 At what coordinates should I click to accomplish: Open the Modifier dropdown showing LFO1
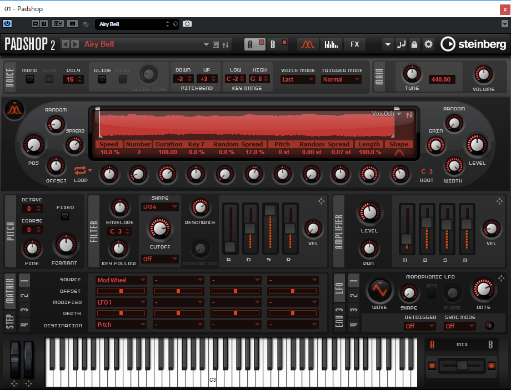tap(121, 302)
